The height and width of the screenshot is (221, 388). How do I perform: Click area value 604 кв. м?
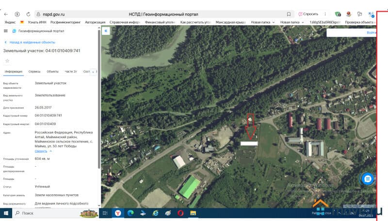(42, 158)
